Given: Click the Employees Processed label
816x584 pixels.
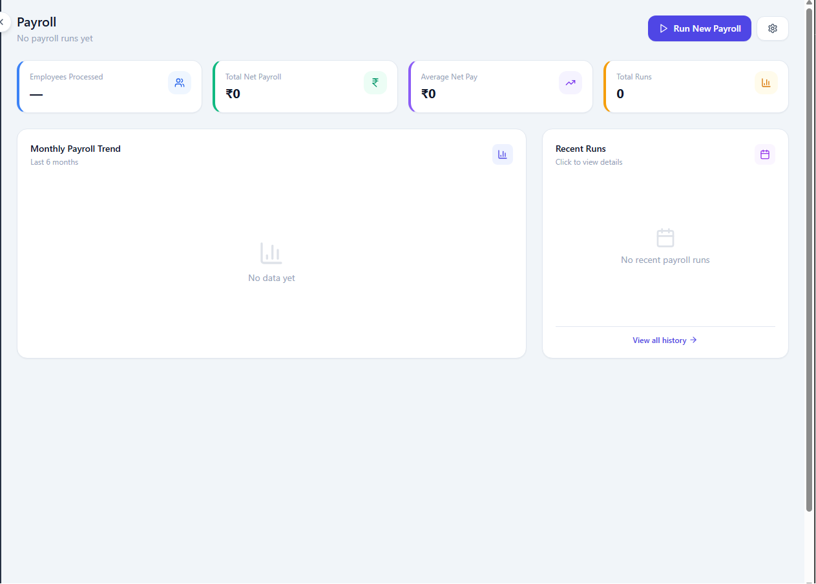Looking at the screenshot, I should [67, 77].
